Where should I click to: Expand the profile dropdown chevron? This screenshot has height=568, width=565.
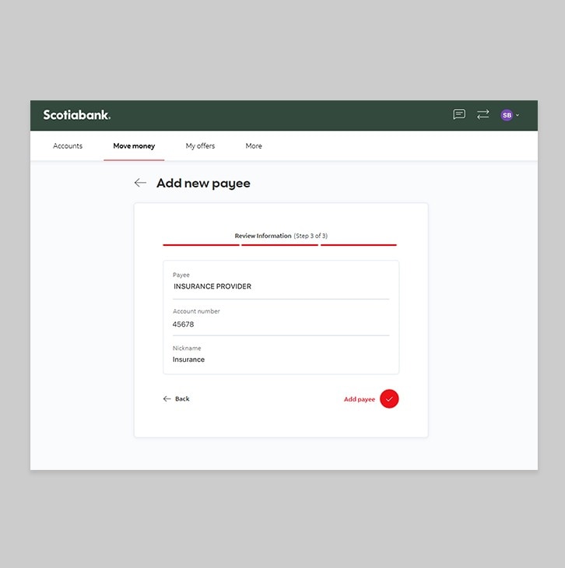click(x=518, y=115)
